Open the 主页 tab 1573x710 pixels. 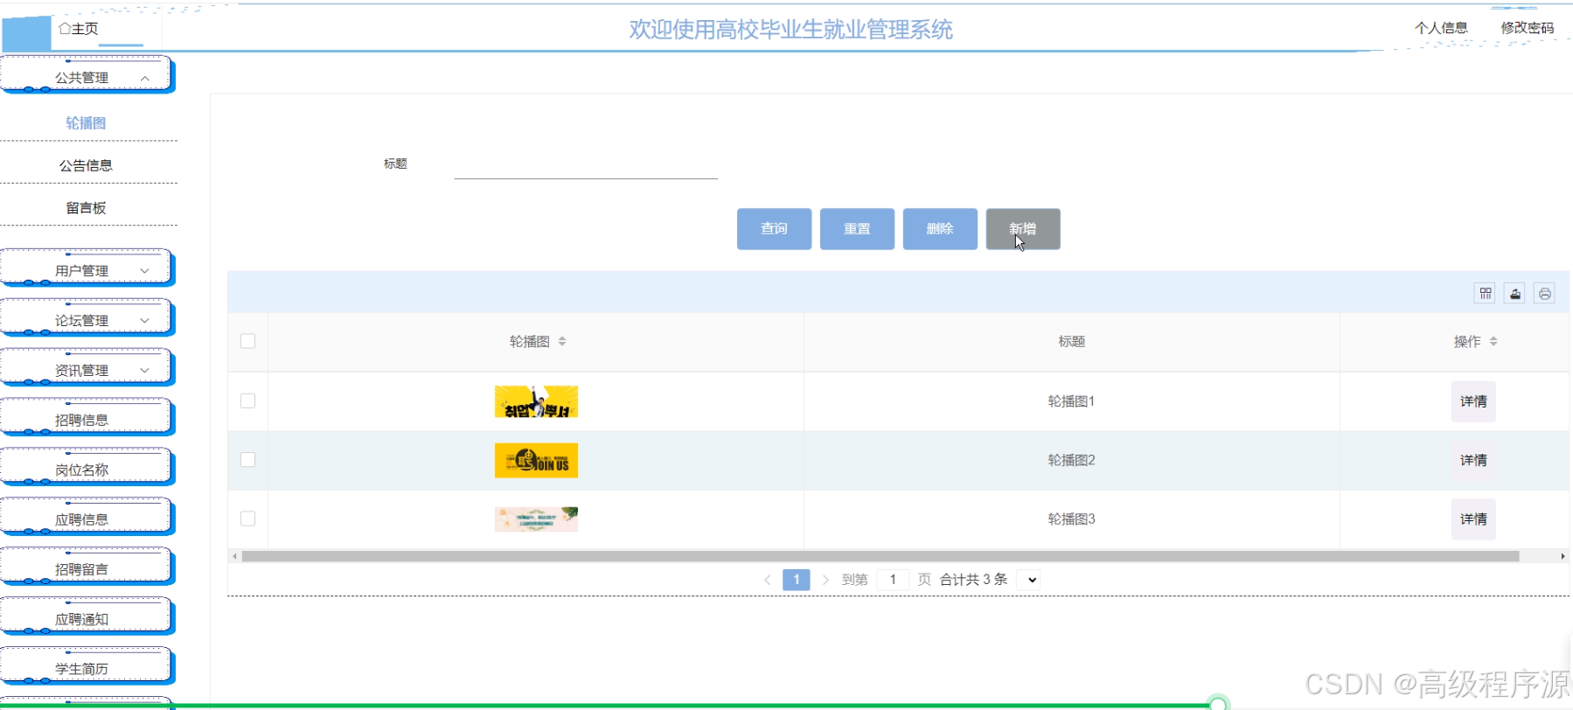pos(79,29)
